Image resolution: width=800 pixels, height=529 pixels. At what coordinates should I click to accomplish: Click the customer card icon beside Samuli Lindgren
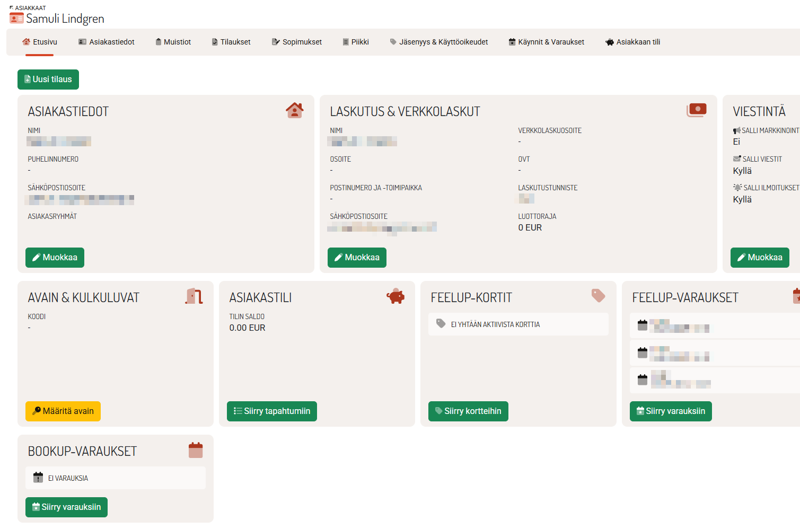click(16, 19)
